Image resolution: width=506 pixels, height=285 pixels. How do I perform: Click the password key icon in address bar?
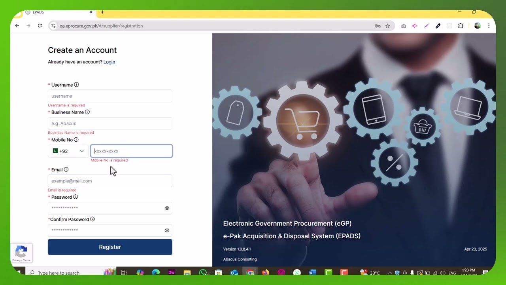coord(378,26)
